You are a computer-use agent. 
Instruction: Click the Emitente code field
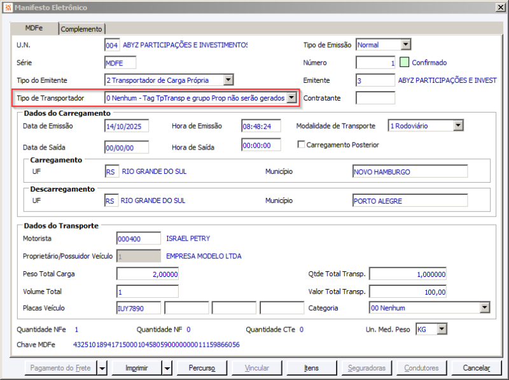point(375,80)
